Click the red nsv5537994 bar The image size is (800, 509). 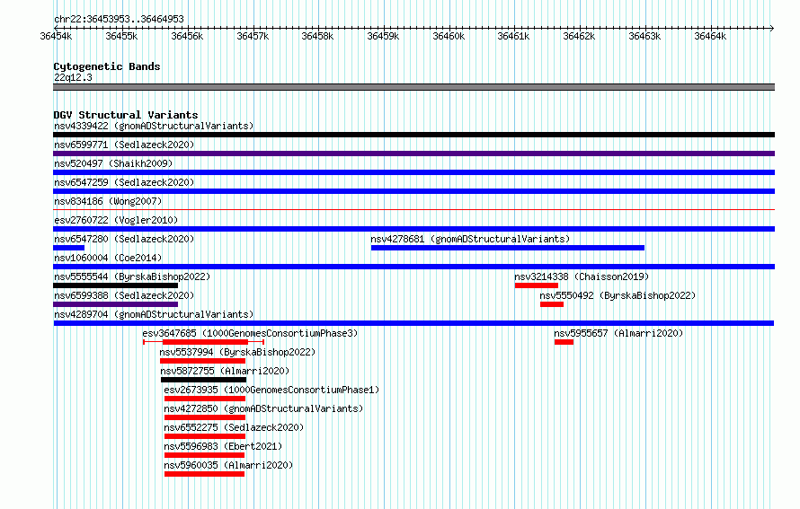click(x=202, y=361)
